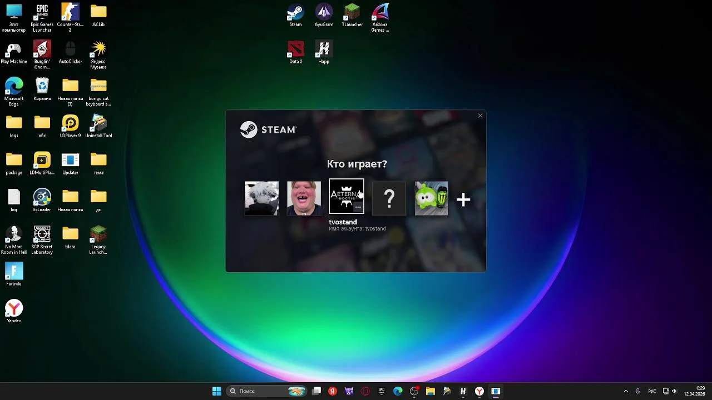Open the Windows Start menu
The width and height of the screenshot is (712, 400).
pyautogui.click(x=216, y=391)
